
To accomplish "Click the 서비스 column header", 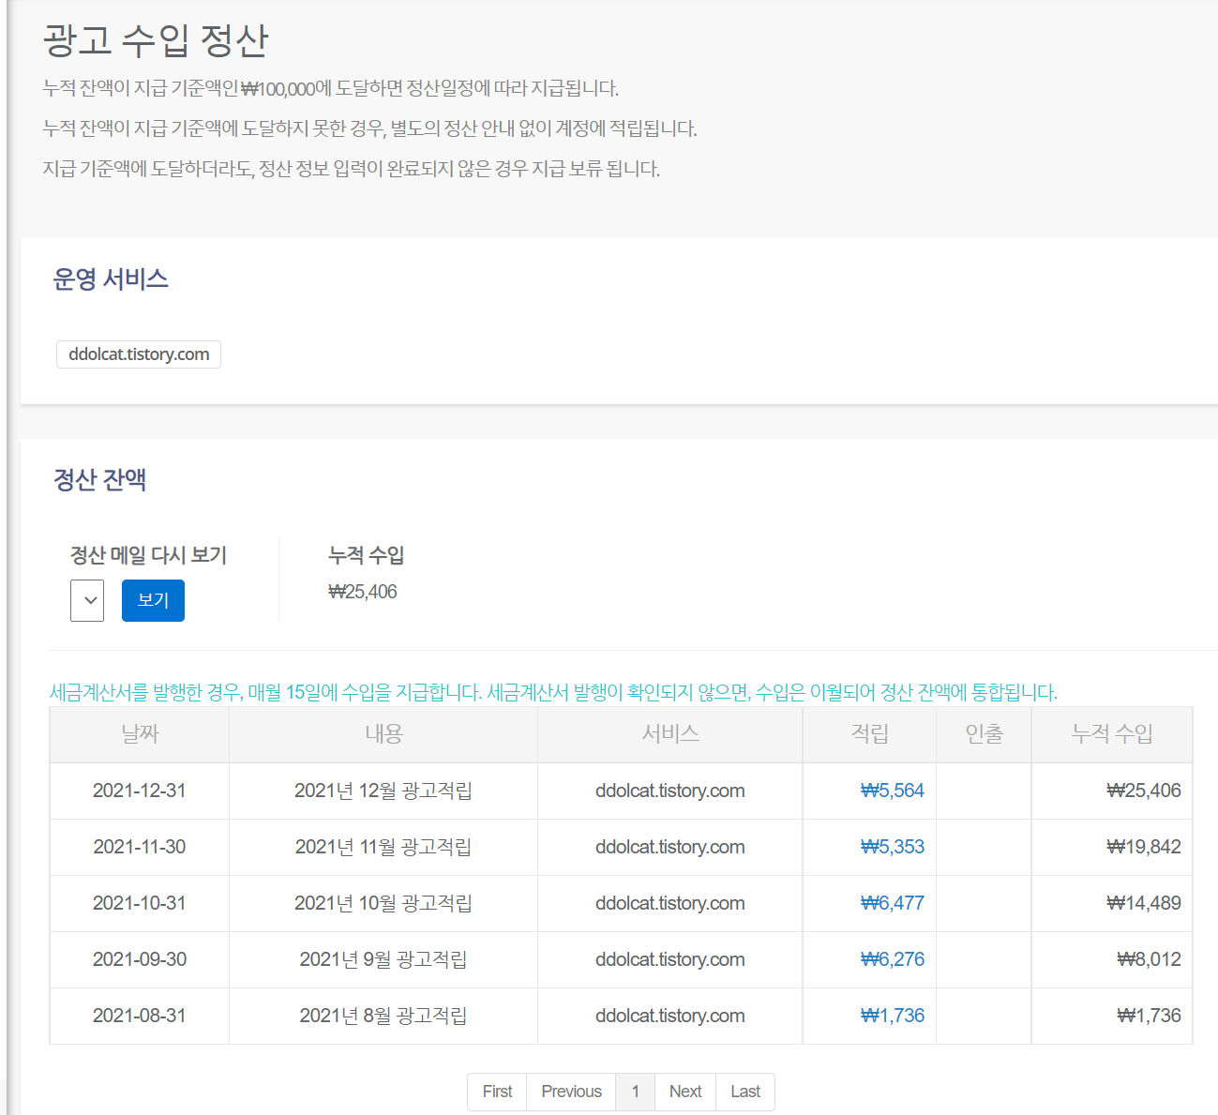I will [x=670, y=734].
